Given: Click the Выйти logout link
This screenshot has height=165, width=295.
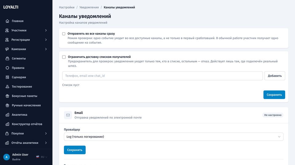Looking at the screenshot, I should (x=16, y=159).
